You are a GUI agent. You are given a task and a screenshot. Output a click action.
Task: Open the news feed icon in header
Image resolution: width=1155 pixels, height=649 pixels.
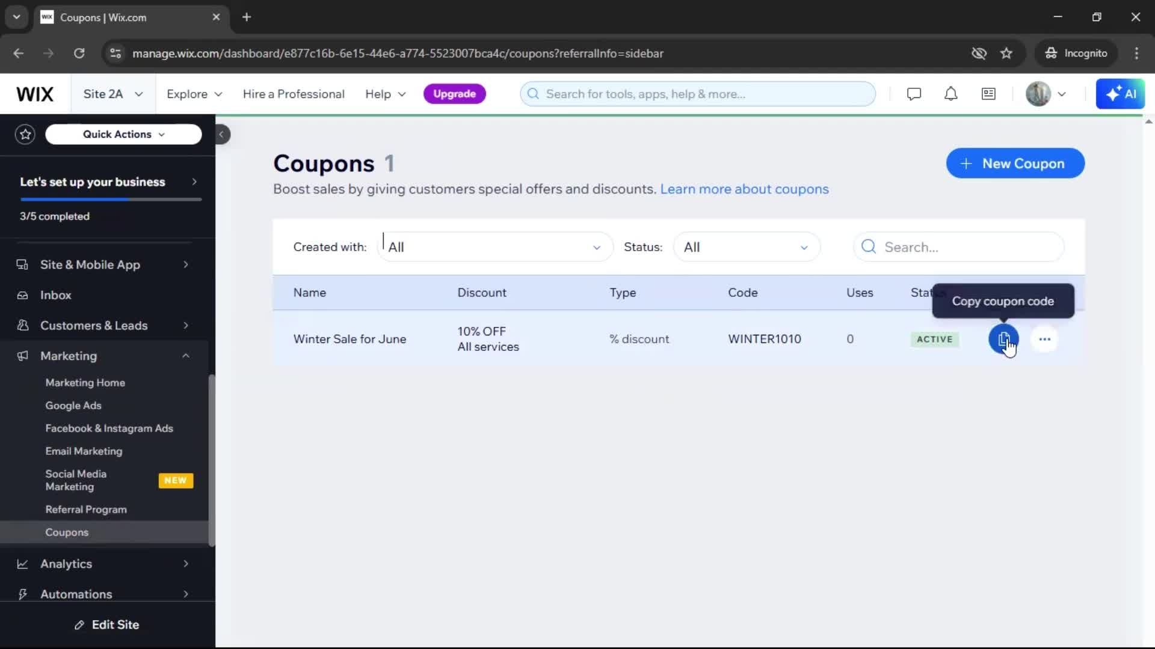pos(988,94)
